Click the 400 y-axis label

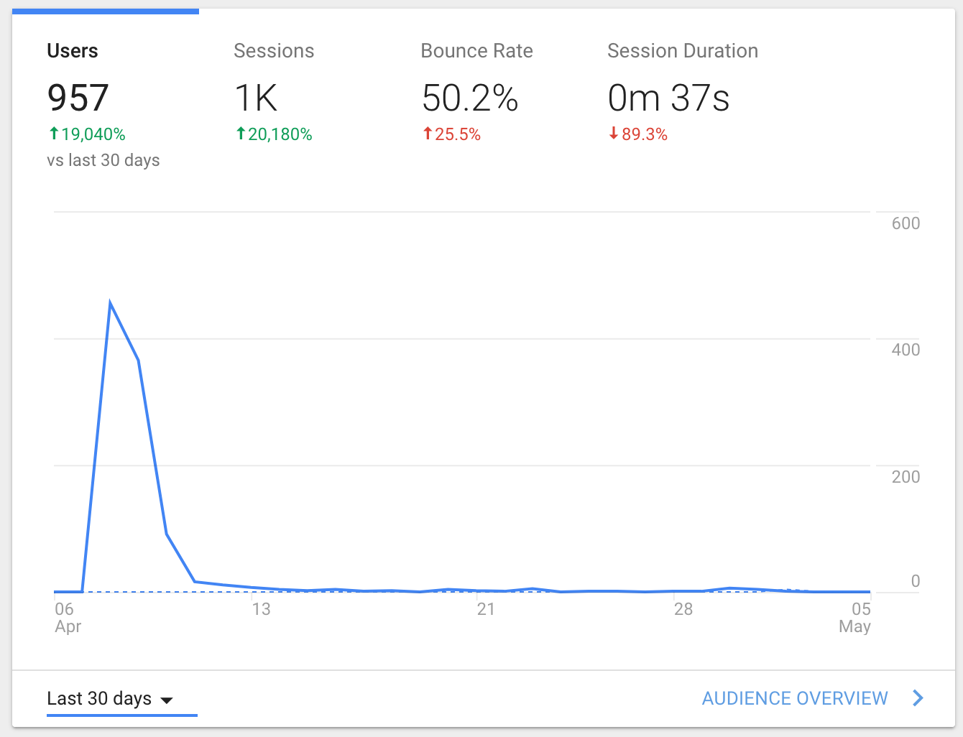tap(906, 350)
